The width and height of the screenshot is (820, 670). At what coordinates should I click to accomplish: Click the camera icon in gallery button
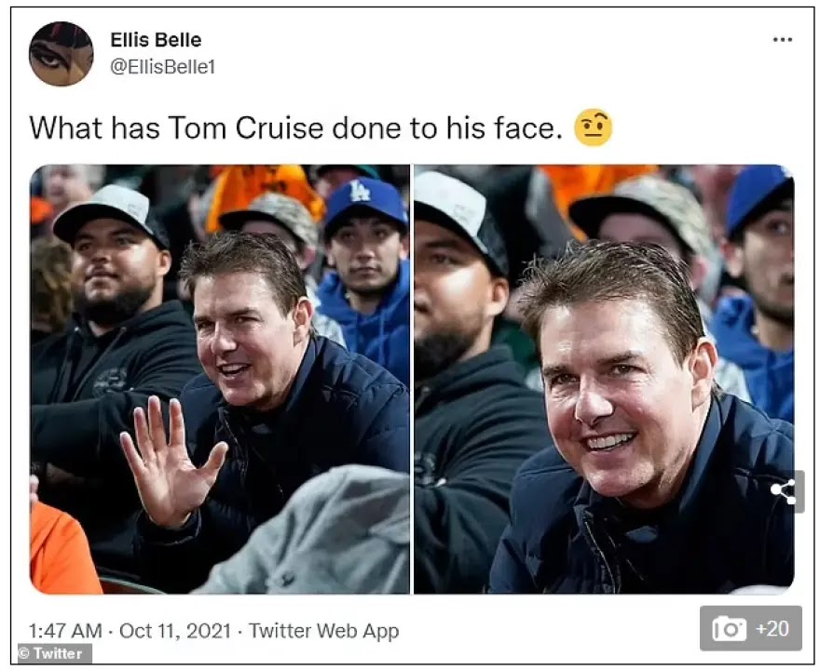[x=729, y=628]
